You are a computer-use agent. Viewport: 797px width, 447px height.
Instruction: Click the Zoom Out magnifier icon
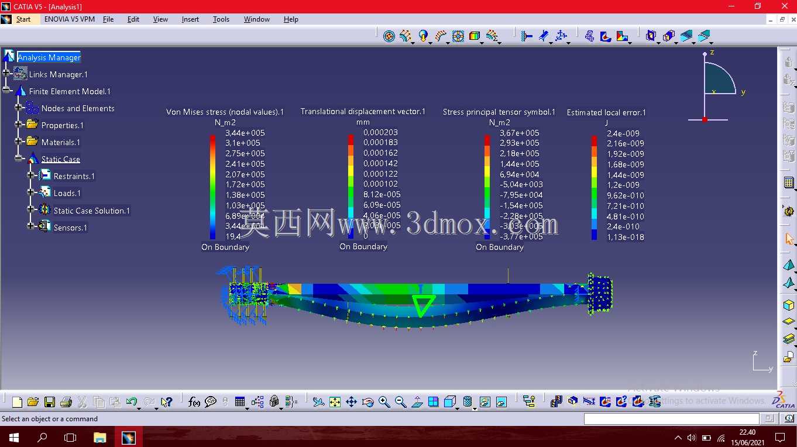coord(400,402)
